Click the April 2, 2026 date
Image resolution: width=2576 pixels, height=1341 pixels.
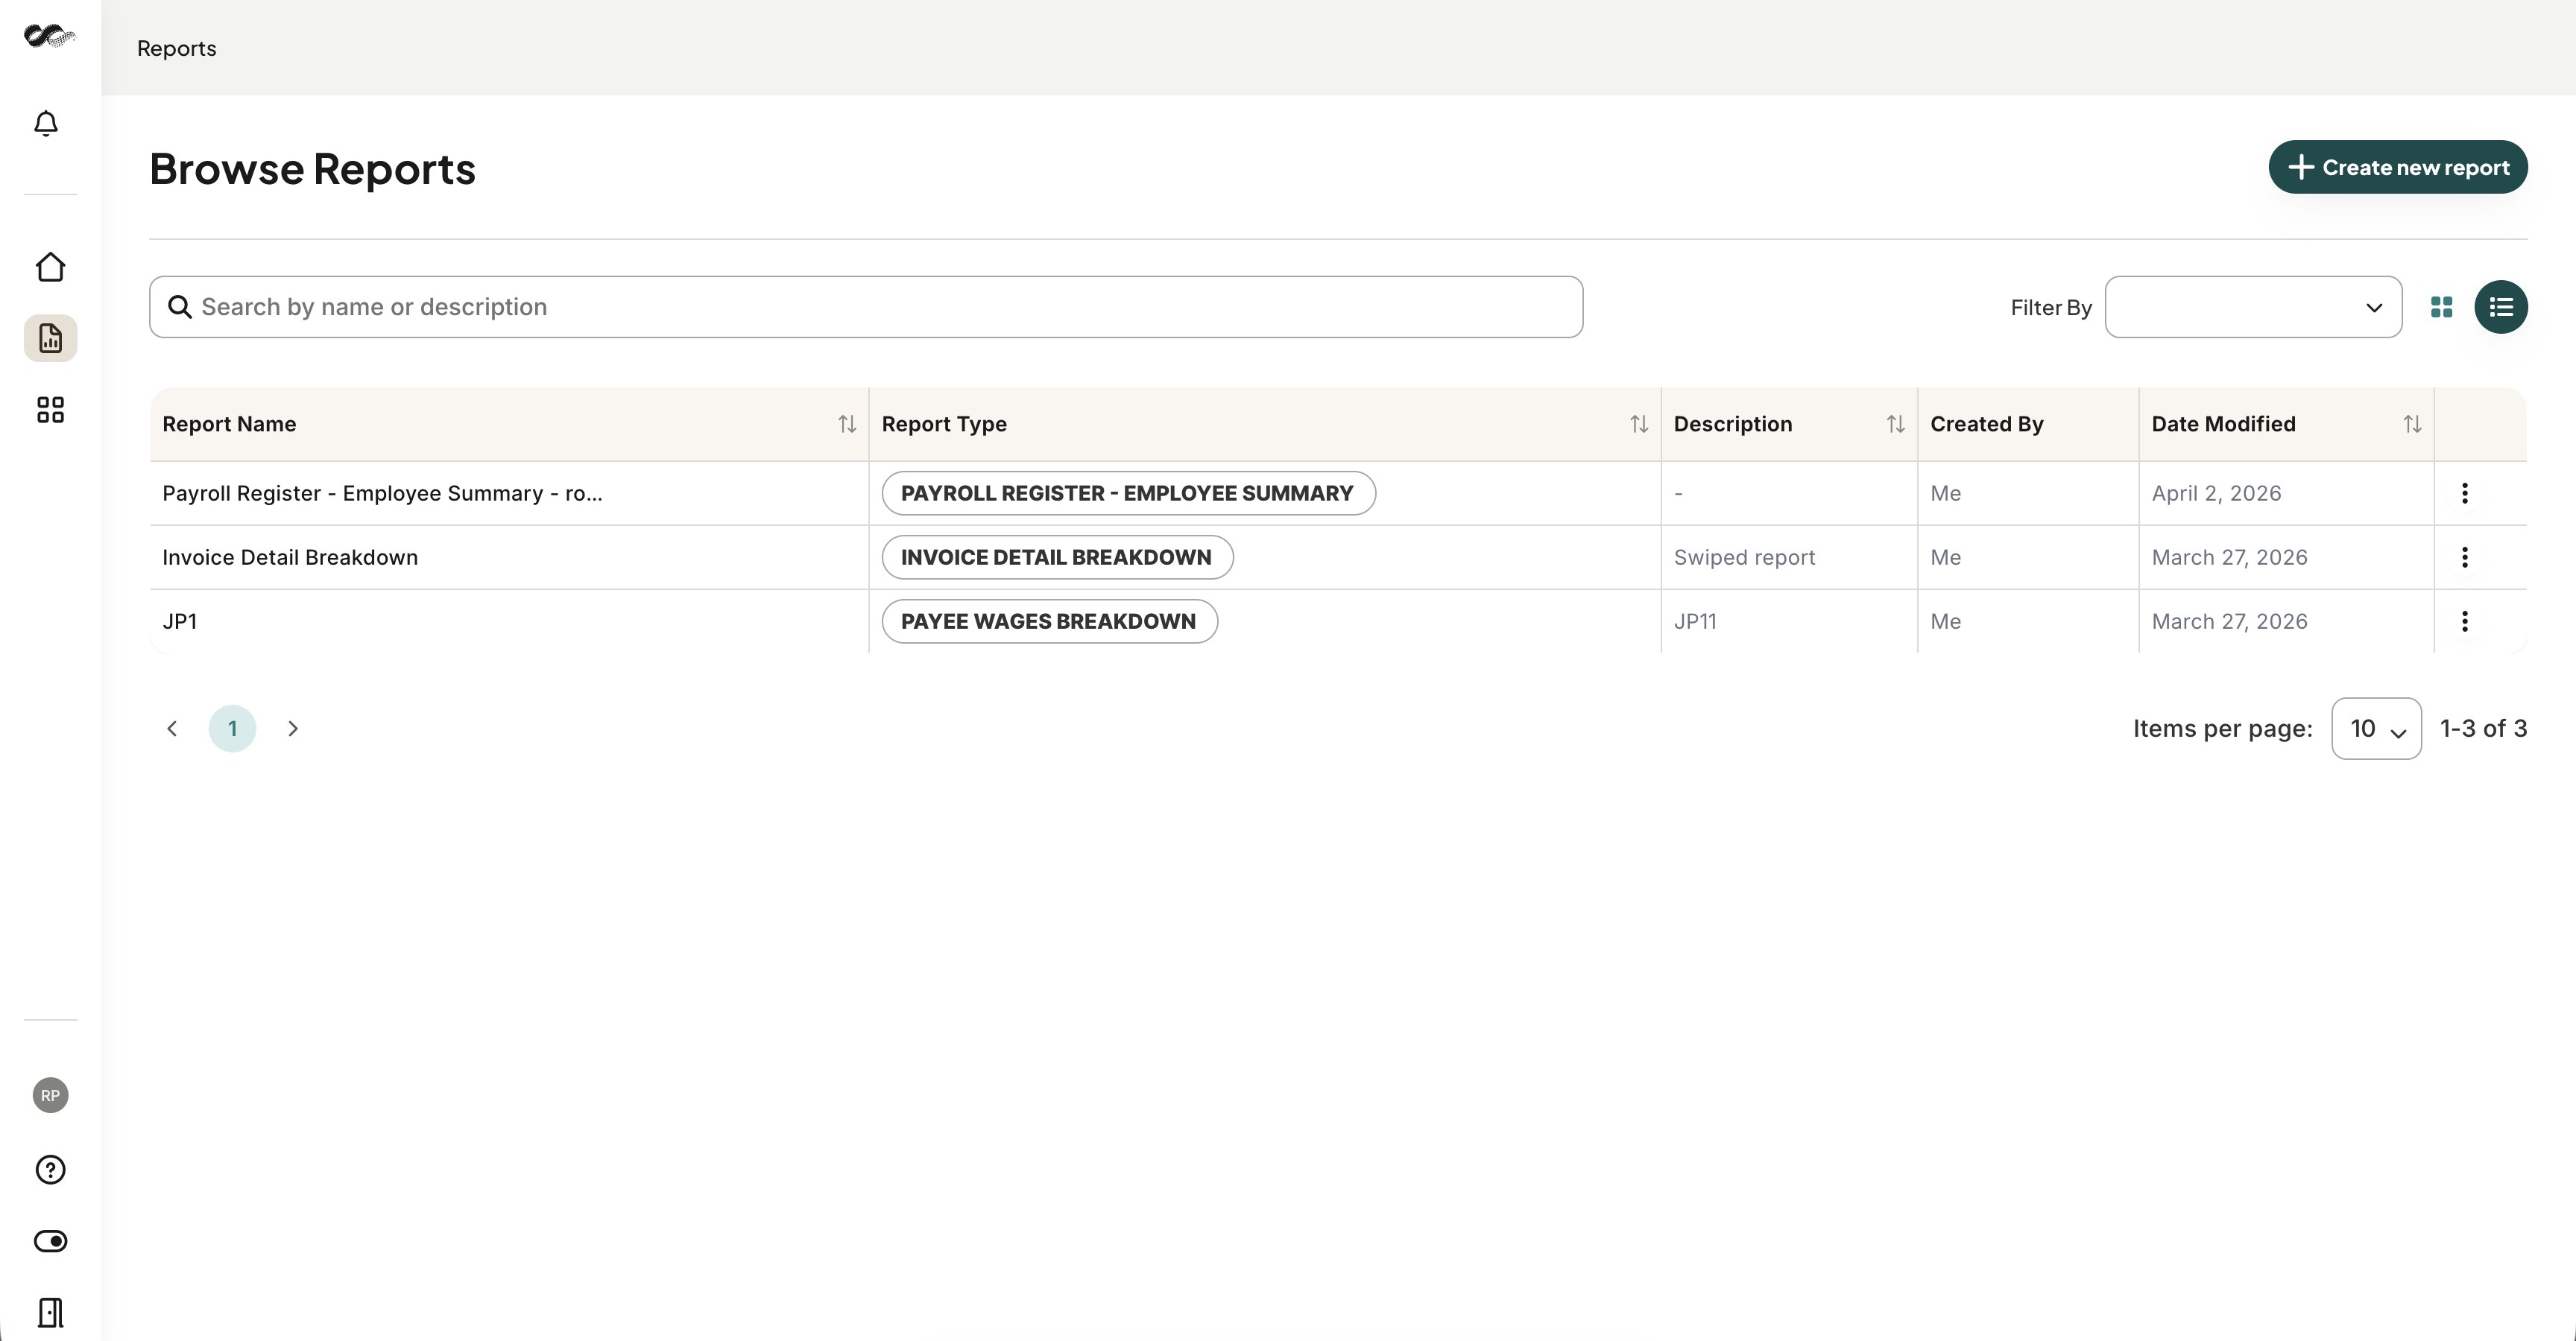tap(2216, 492)
